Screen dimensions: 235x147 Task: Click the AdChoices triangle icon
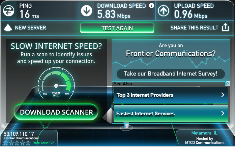coord(227,84)
